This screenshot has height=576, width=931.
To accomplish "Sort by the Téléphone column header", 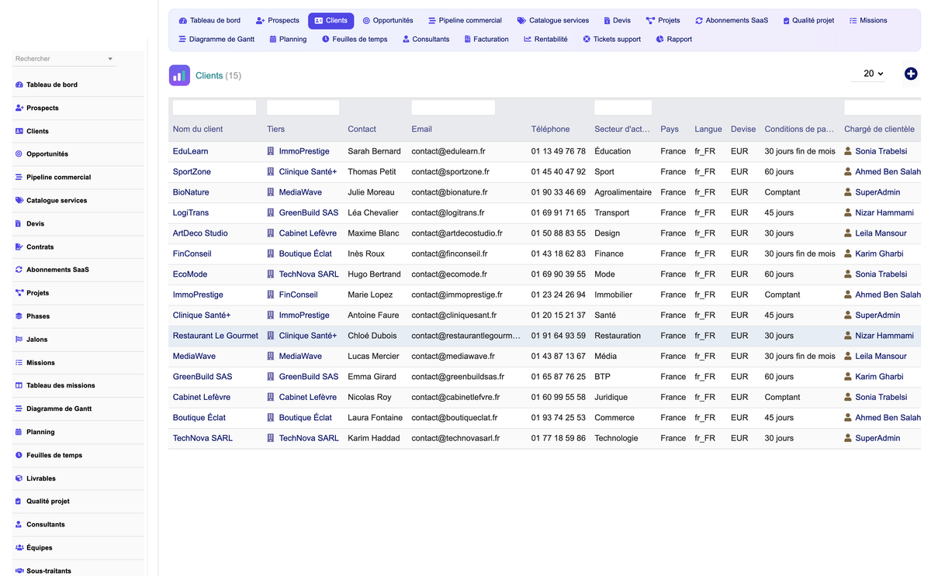I will tap(551, 129).
